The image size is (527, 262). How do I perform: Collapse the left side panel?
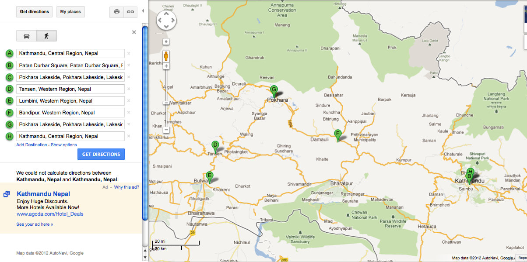click(x=143, y=11)
